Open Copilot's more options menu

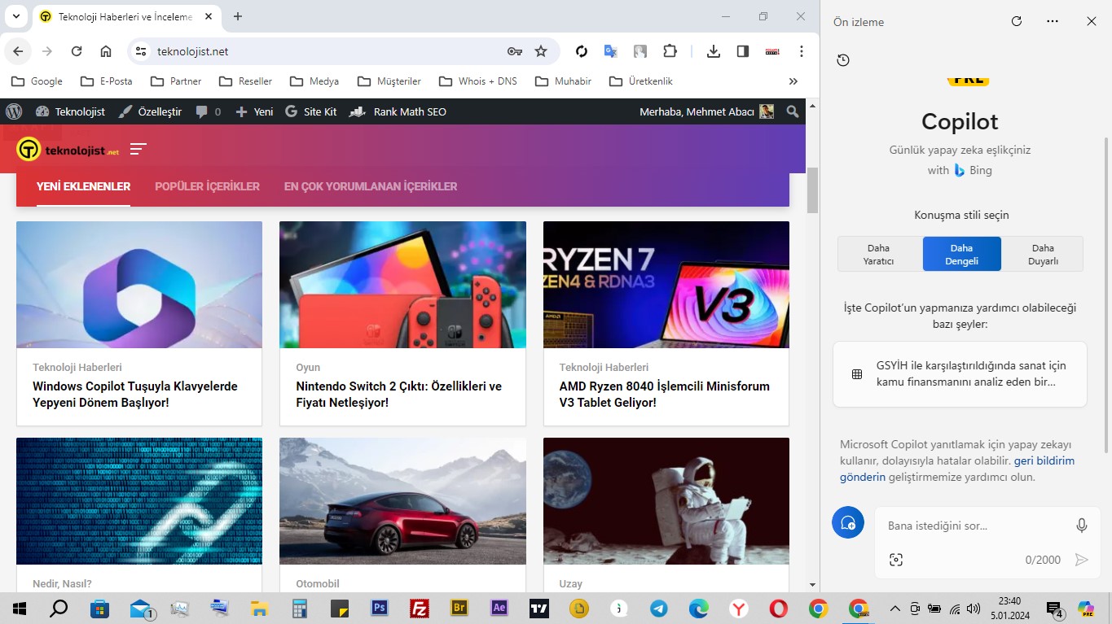click(x=1052, y=21)
